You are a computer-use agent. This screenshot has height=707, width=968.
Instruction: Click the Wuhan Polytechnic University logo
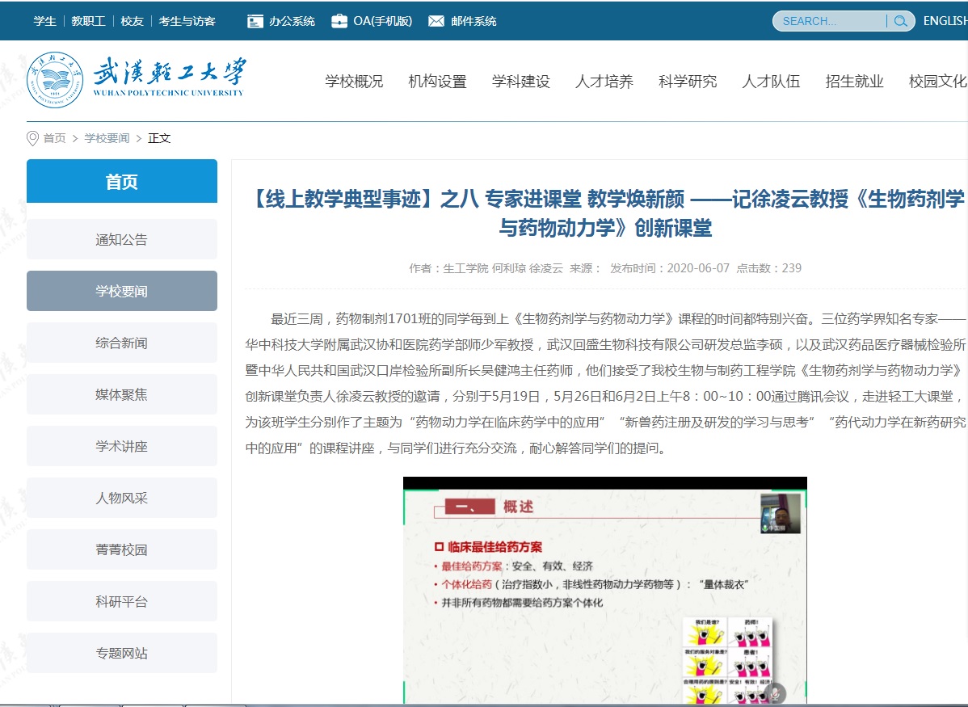tap(136, 79)
